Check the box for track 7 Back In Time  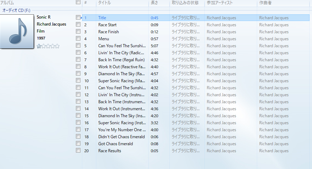78,59
